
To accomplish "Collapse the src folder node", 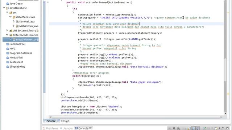I will (x=7, y=13).
